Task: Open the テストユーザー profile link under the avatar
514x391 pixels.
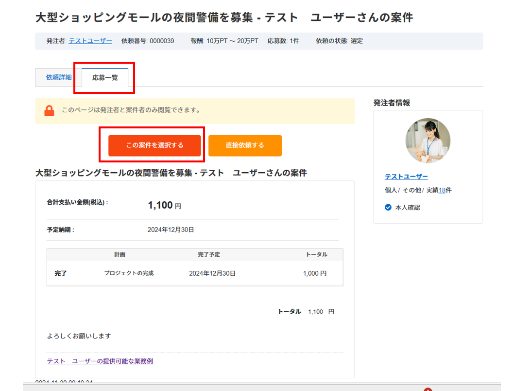Action: click(x=406, y=177)
